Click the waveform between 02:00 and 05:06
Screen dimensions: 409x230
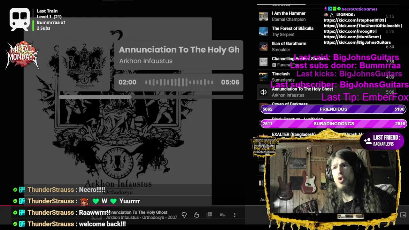(179, 82)
